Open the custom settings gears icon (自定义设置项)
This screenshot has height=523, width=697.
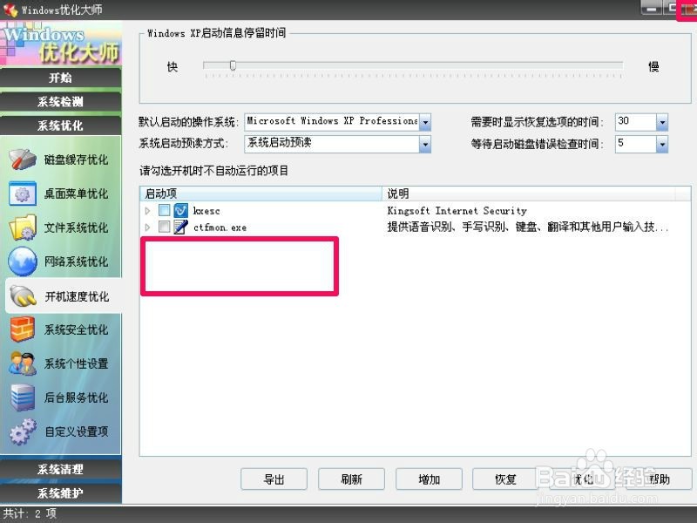(x=24, y=431)
